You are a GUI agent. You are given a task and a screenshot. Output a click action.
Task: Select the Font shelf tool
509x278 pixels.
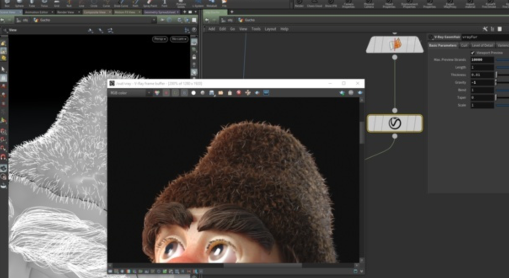pos(164,3)
